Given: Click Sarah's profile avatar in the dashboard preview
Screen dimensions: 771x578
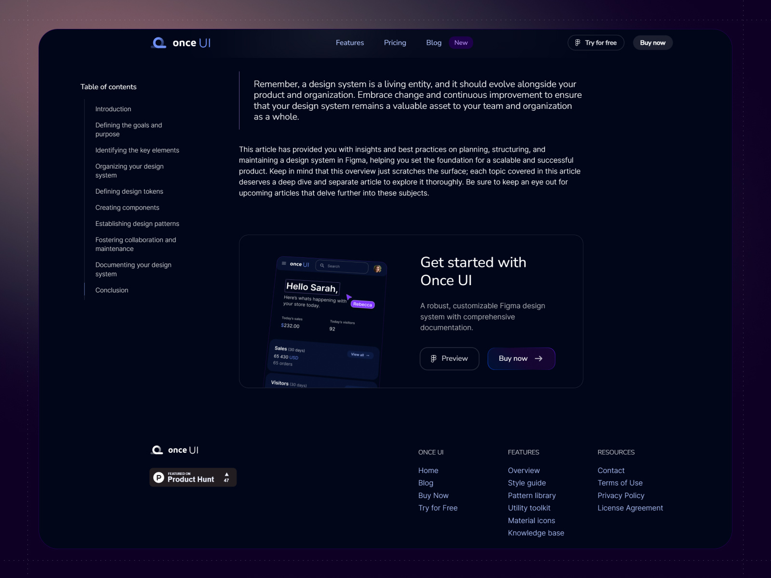Looking at the screenshot, I should click(377, 268).
